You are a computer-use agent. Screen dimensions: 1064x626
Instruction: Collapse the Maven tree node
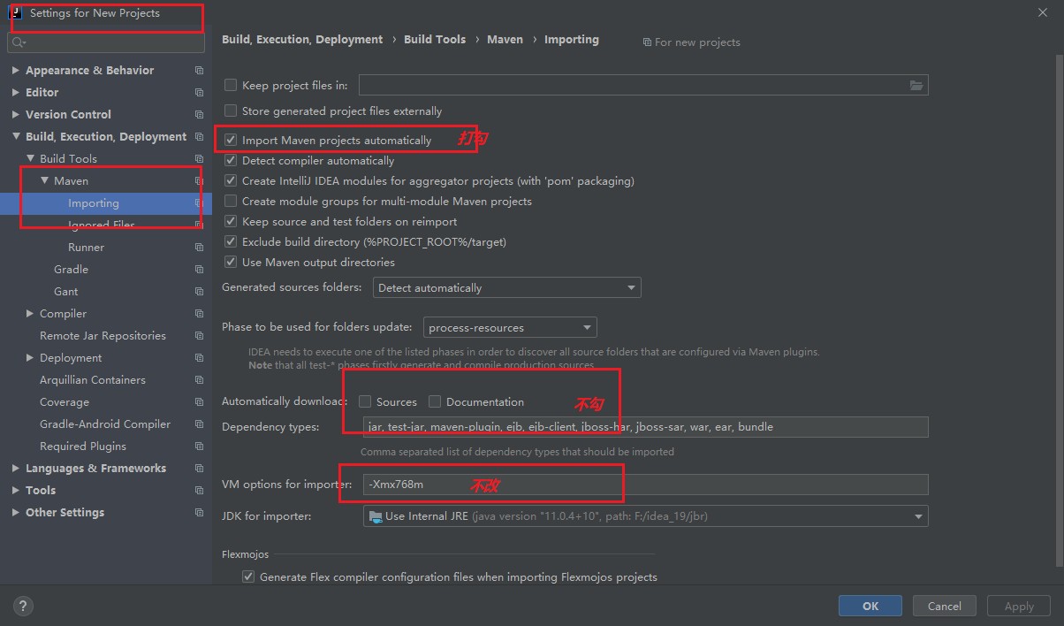pyautogui.click(x=44, y=181)
